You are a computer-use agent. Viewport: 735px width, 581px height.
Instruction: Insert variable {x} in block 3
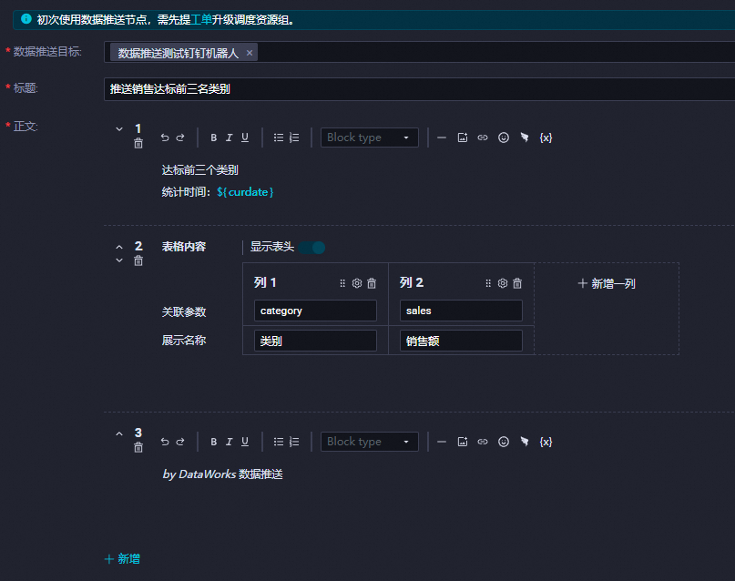click(x=546, y=442)
